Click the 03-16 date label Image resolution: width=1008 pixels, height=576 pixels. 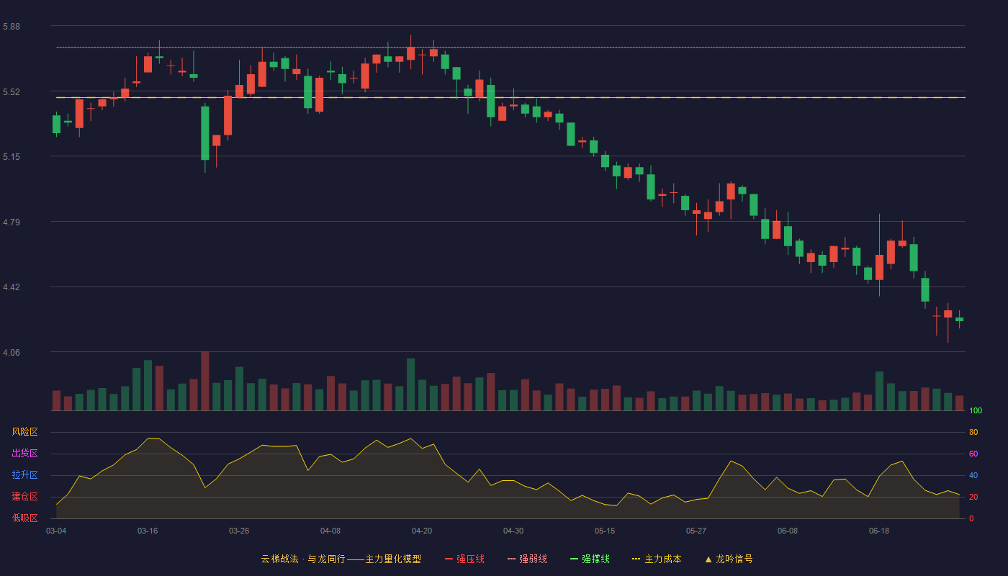[x=148, y=531]
